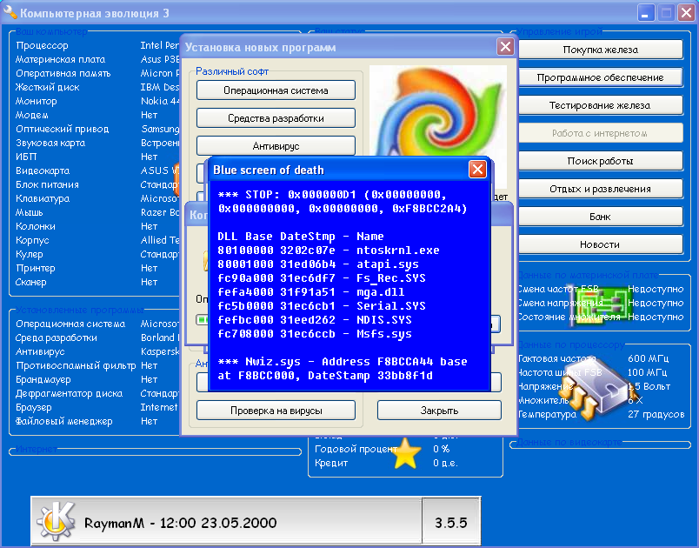Click the greyed Работа с интернетом button

tap(600, 133)
